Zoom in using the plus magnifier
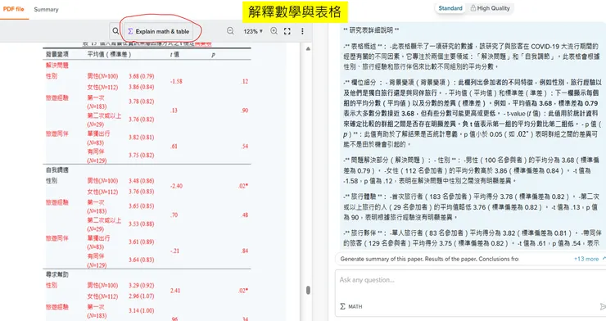606x321 pixels. [x=274, y=31]
